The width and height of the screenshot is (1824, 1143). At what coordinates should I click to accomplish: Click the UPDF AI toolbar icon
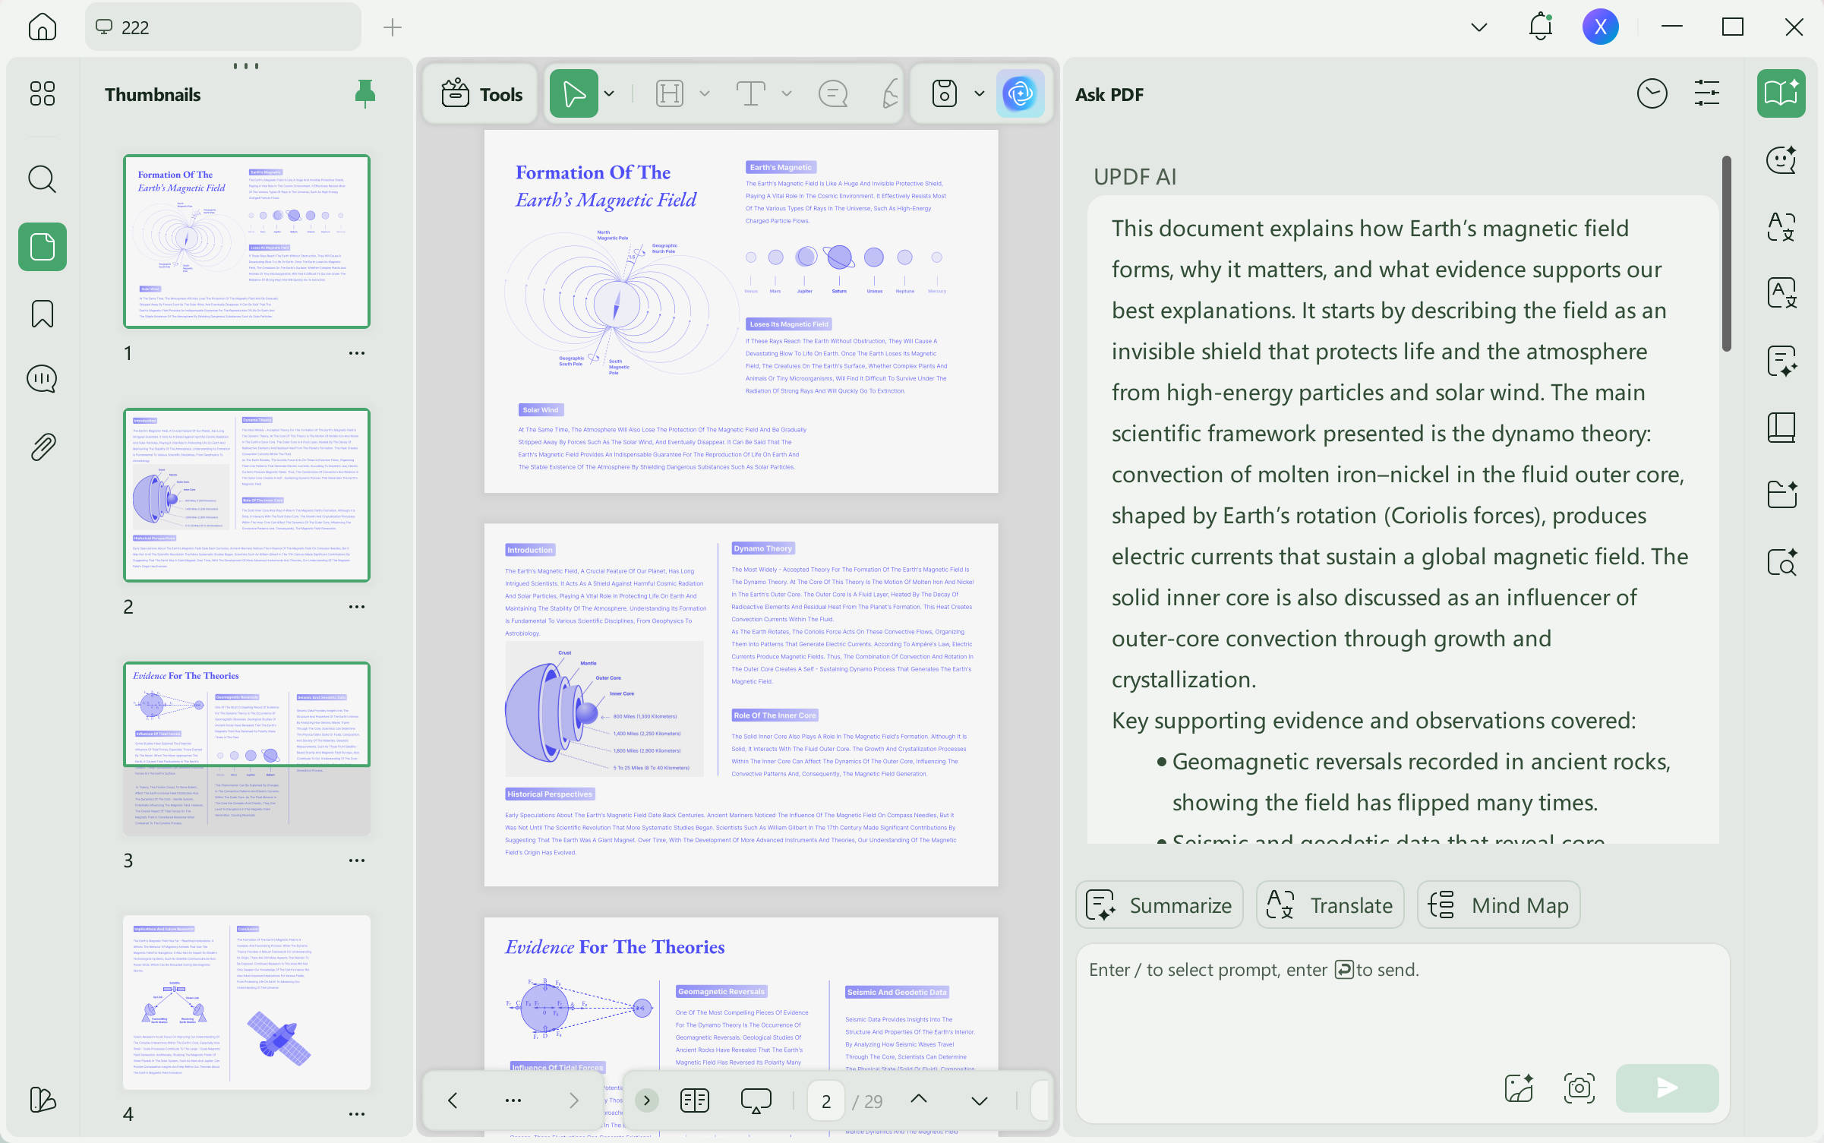1020,94
